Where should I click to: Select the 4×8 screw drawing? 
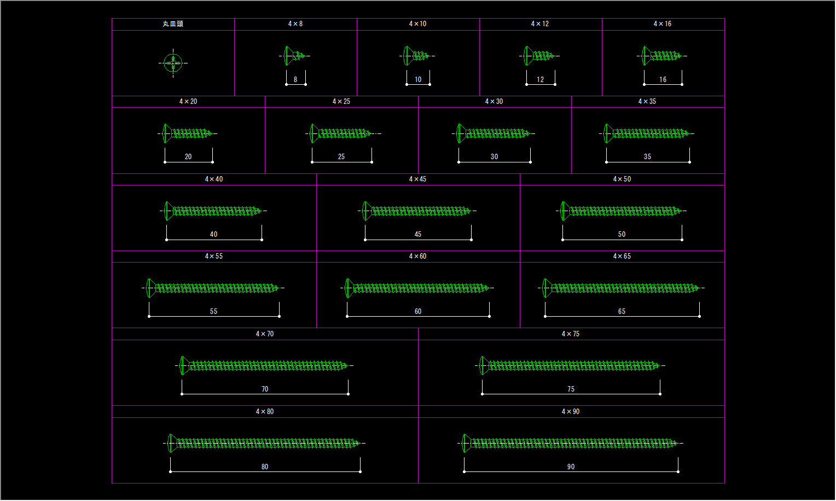click(295, 56)
